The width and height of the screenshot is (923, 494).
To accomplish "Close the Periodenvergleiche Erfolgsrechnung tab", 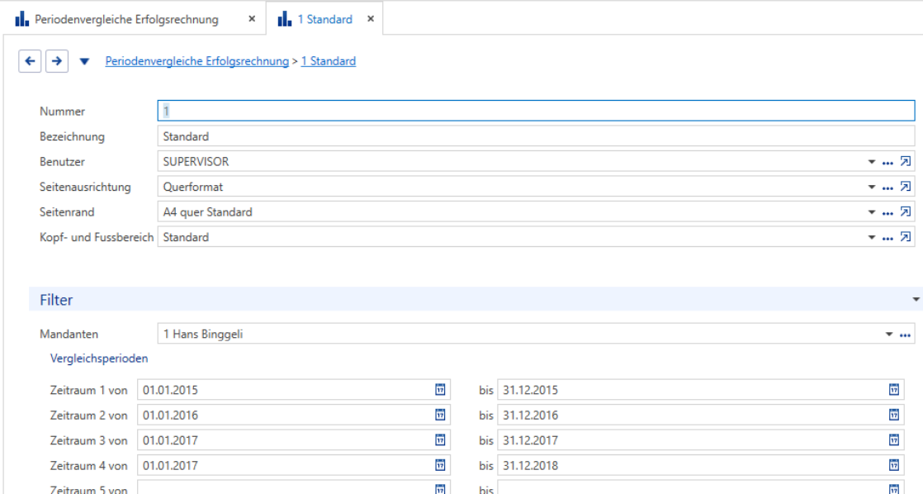I will [252, 19].
